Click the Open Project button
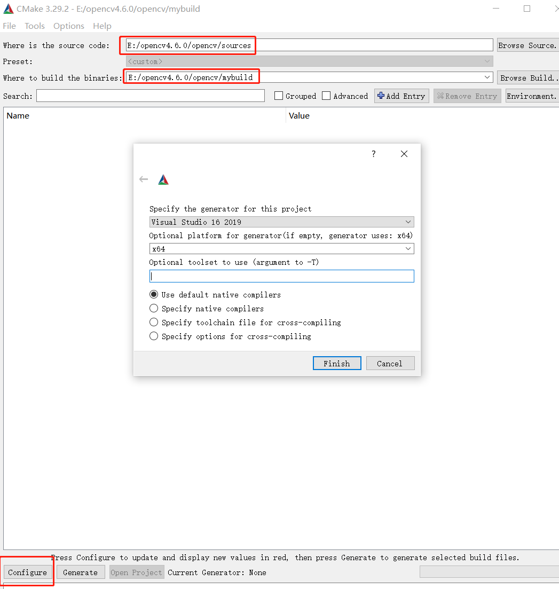 coord(137,572)
